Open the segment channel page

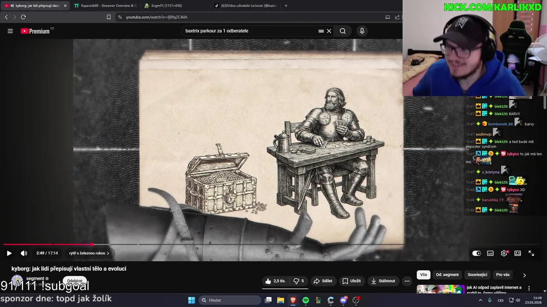pos(35,278)
